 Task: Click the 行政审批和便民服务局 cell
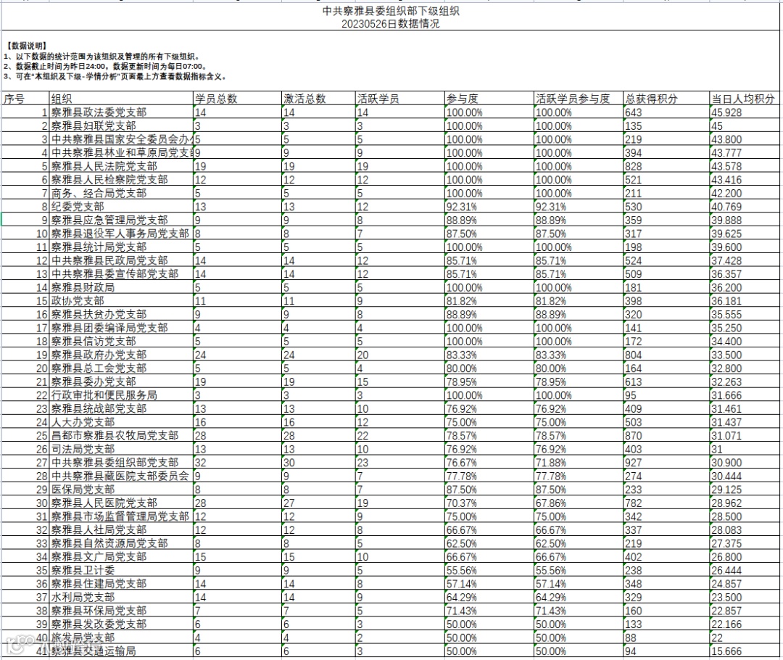121,395
